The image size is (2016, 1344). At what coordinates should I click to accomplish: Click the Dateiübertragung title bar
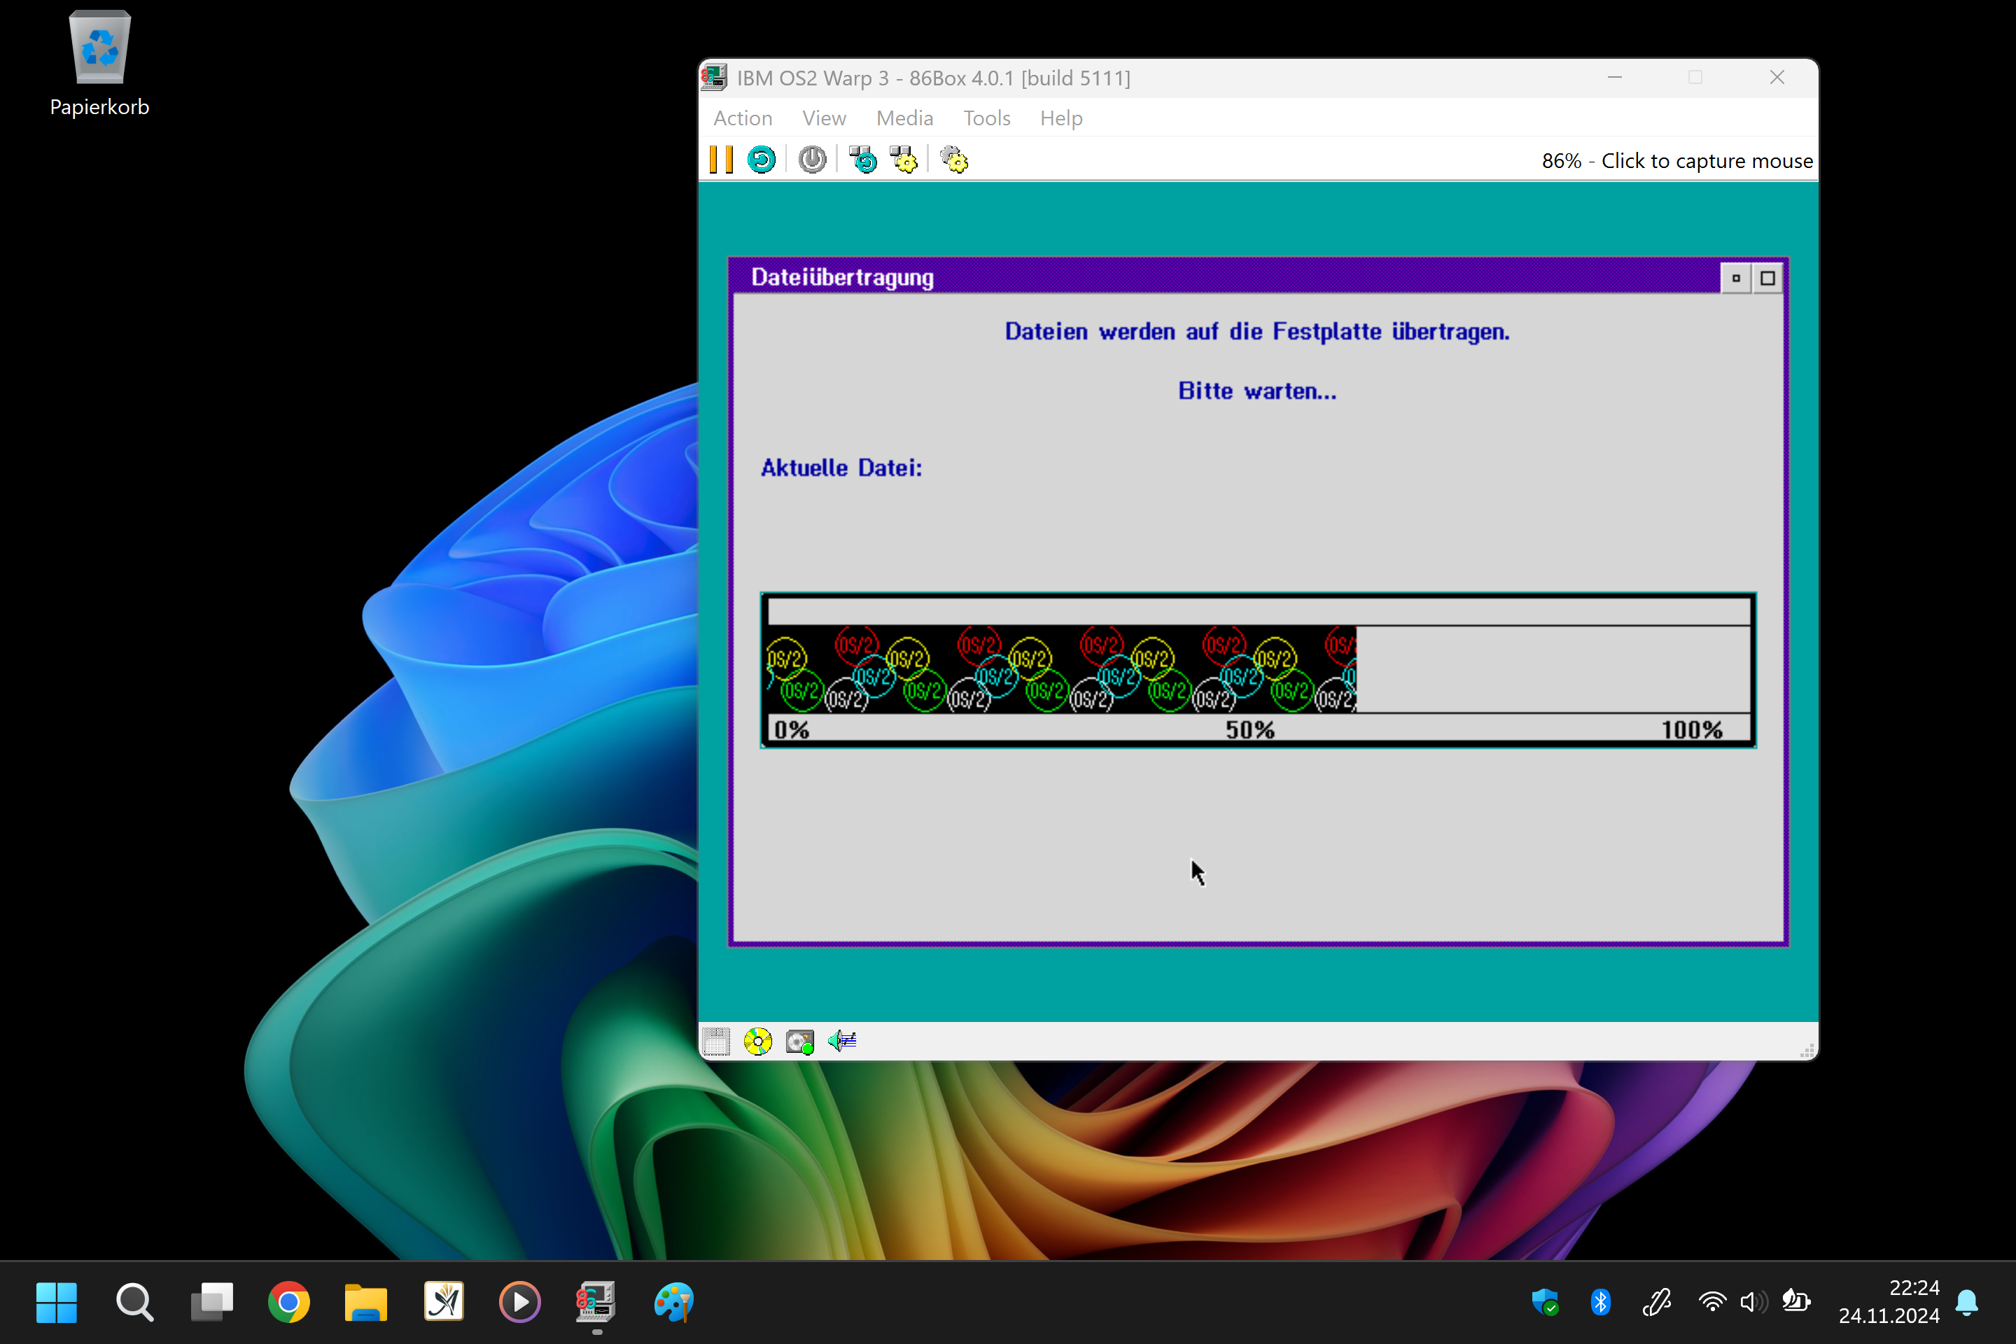(1226, 278)
